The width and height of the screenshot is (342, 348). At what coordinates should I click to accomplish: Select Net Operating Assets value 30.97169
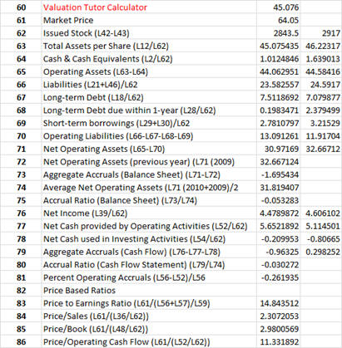(279, 149)
